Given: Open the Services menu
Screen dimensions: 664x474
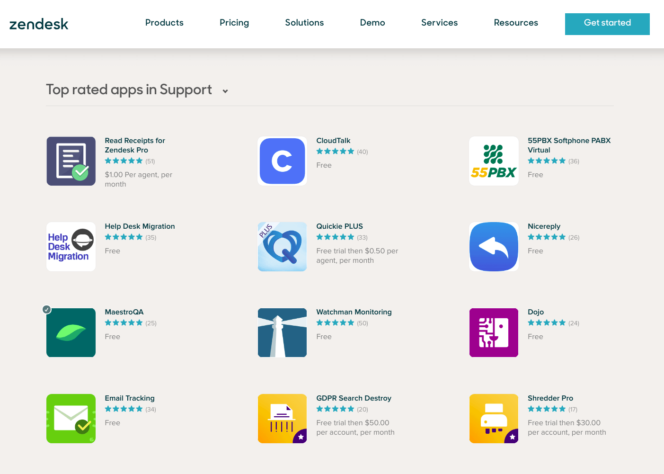Looking at the screenshot, I should tap(439, 23).
